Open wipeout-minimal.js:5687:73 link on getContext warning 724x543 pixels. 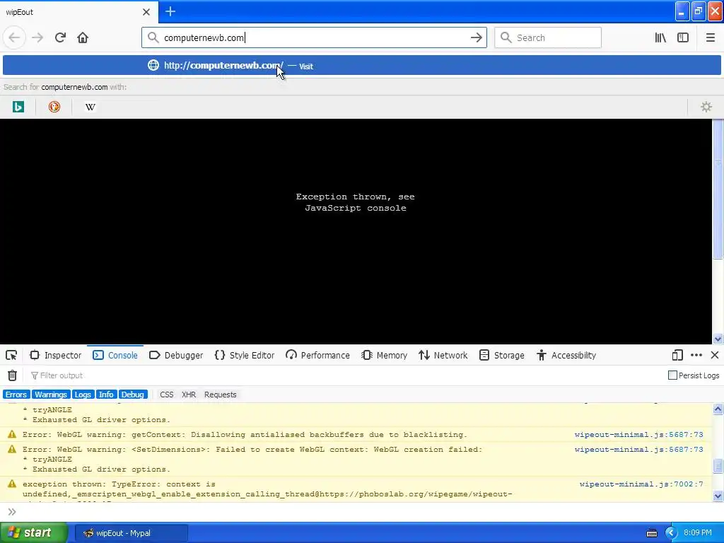pyautogui.click(x=638, y=435)
